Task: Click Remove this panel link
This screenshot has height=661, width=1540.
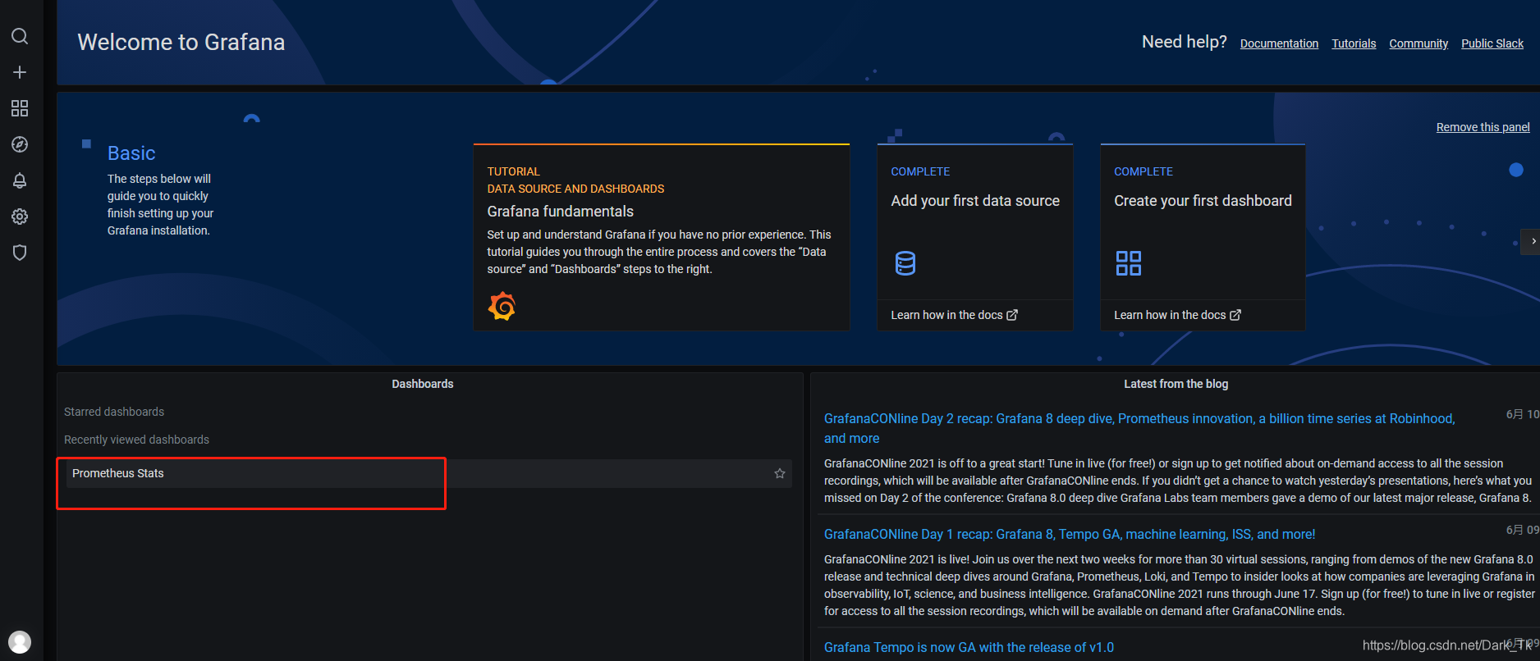Action: click(1483, 127)
